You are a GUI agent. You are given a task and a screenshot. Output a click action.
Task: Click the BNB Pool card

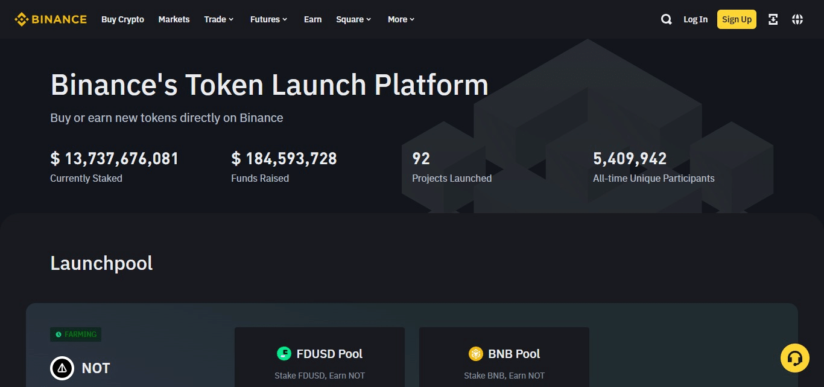coord(504,362)
